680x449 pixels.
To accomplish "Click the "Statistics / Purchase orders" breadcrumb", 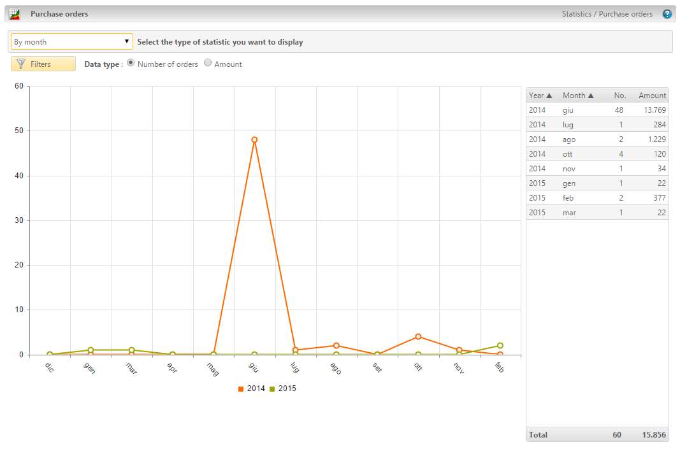I will pos(607,13).
